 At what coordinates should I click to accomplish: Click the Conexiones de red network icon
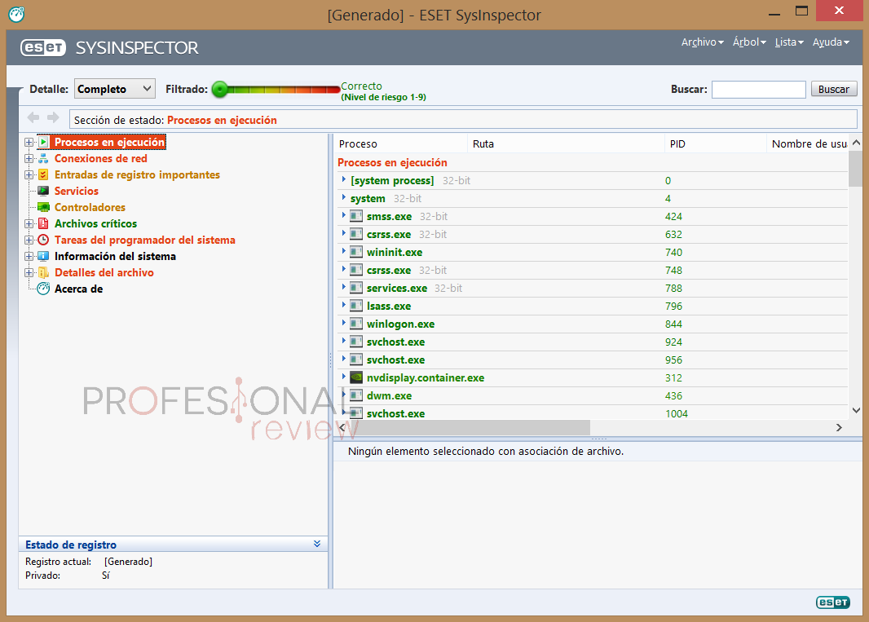tap(43, 158)
